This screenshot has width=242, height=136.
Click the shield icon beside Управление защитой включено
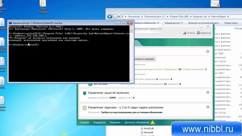point(84,93)
